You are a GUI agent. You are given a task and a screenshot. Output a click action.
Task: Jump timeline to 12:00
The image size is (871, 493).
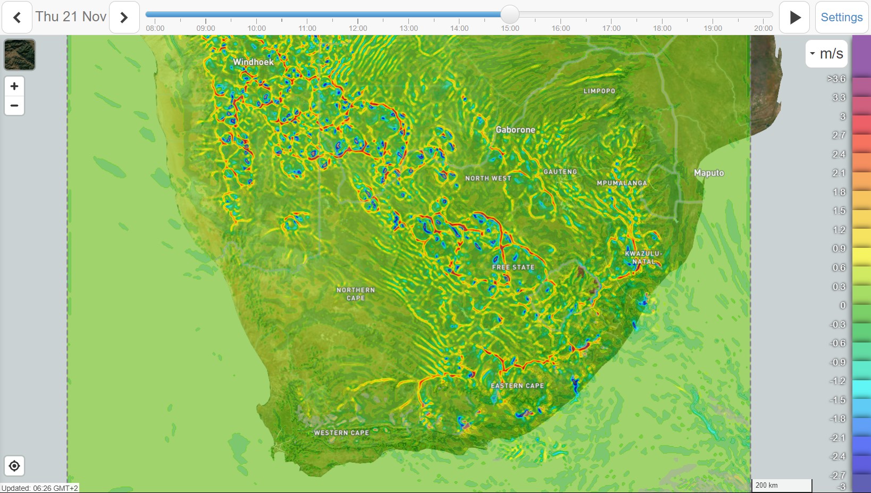point(358,28)
